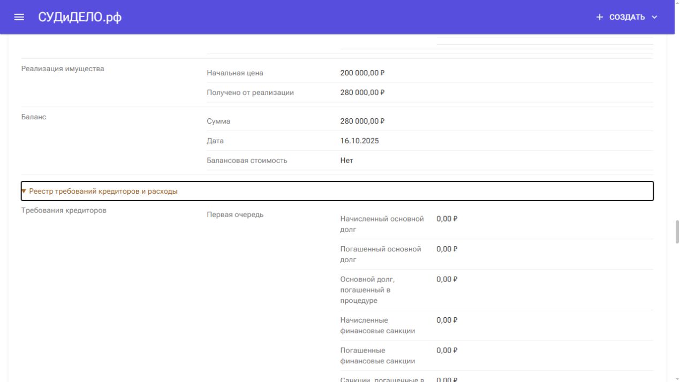Viewport: 680px width, 382px height.
Task: Select the 0,00 ₽ value for Начисленные финансовые санкции
Action: coord(447,320)
